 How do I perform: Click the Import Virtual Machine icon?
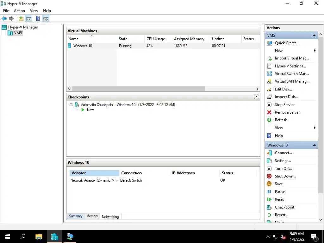(x=269, y=58)
